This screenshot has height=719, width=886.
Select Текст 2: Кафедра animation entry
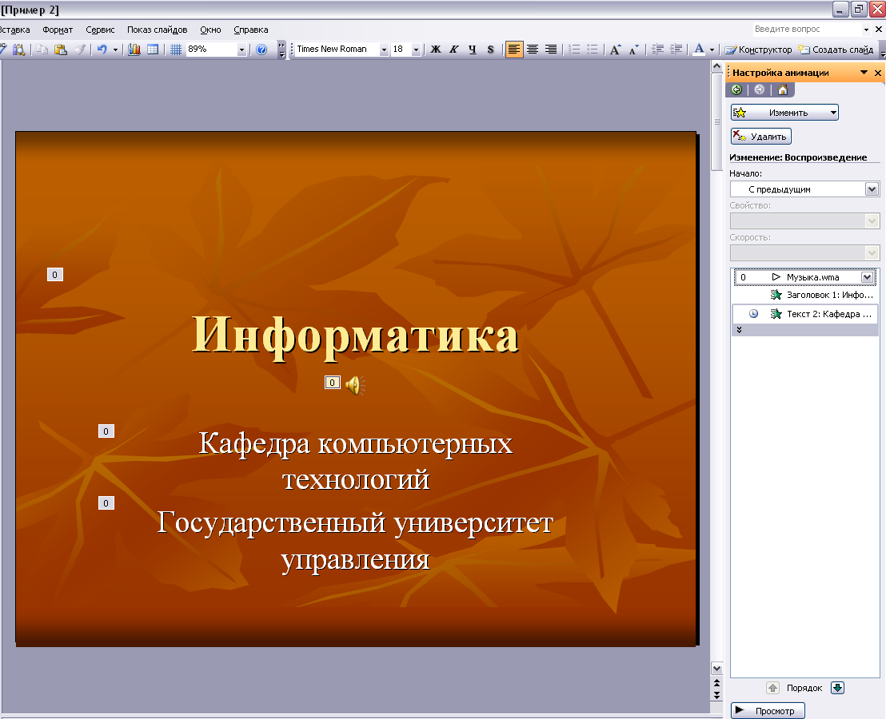click(x=804, y=314)
